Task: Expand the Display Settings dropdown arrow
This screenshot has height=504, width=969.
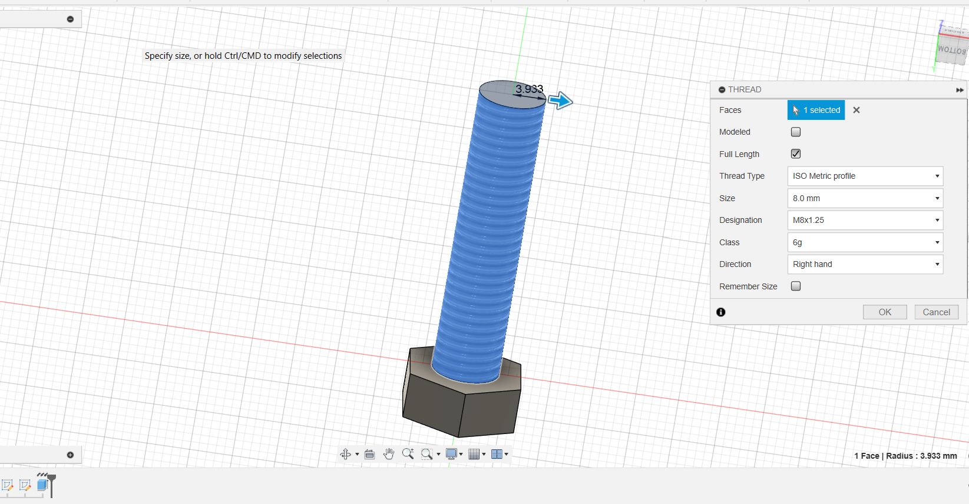Action: tap(461, 454)
